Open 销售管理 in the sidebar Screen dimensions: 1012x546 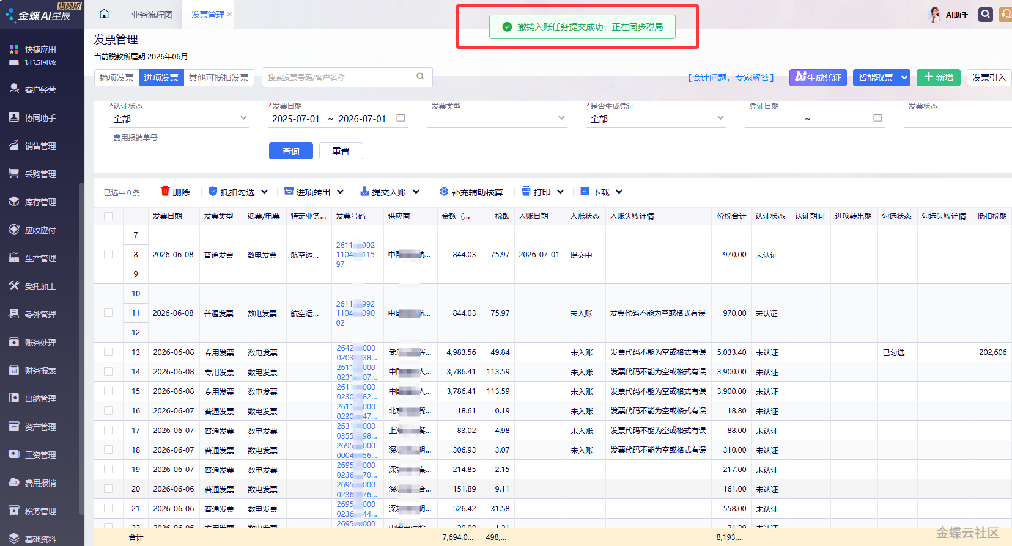coord(40,146)
